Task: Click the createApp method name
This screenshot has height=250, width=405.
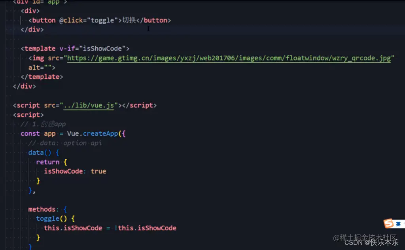Action: [x=100, y=134]
